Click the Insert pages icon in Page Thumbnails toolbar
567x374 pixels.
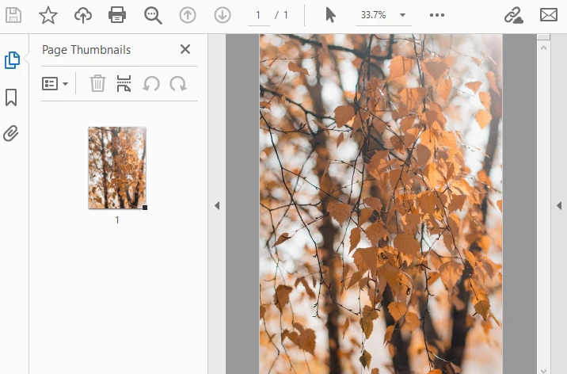(x=124, y=83)
